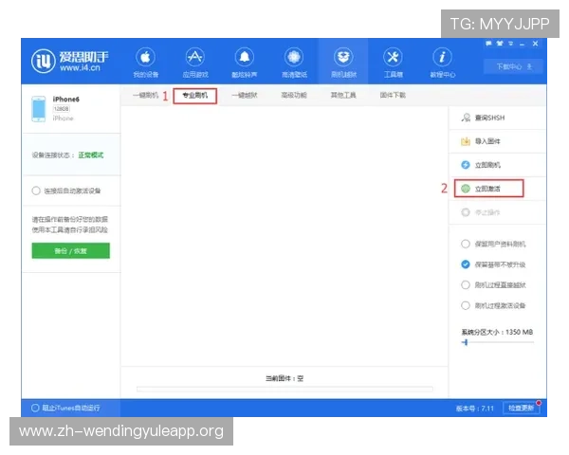The height and width of the screenshot is (455, 569).
Task: Click 导入固件 import firmware button
Action: [497, 141]
